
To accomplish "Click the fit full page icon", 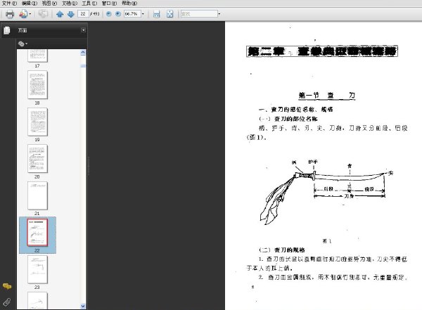I will pyautogui.click(x=170, y=14).
